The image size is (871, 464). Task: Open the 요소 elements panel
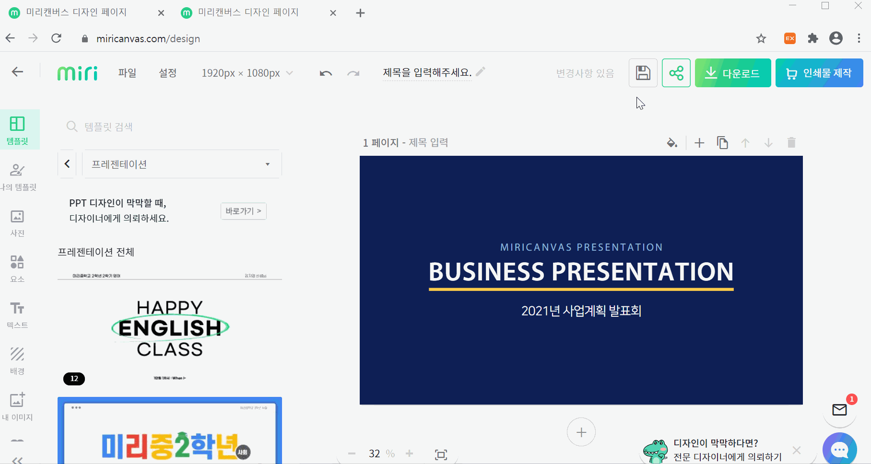pos(18,268)
